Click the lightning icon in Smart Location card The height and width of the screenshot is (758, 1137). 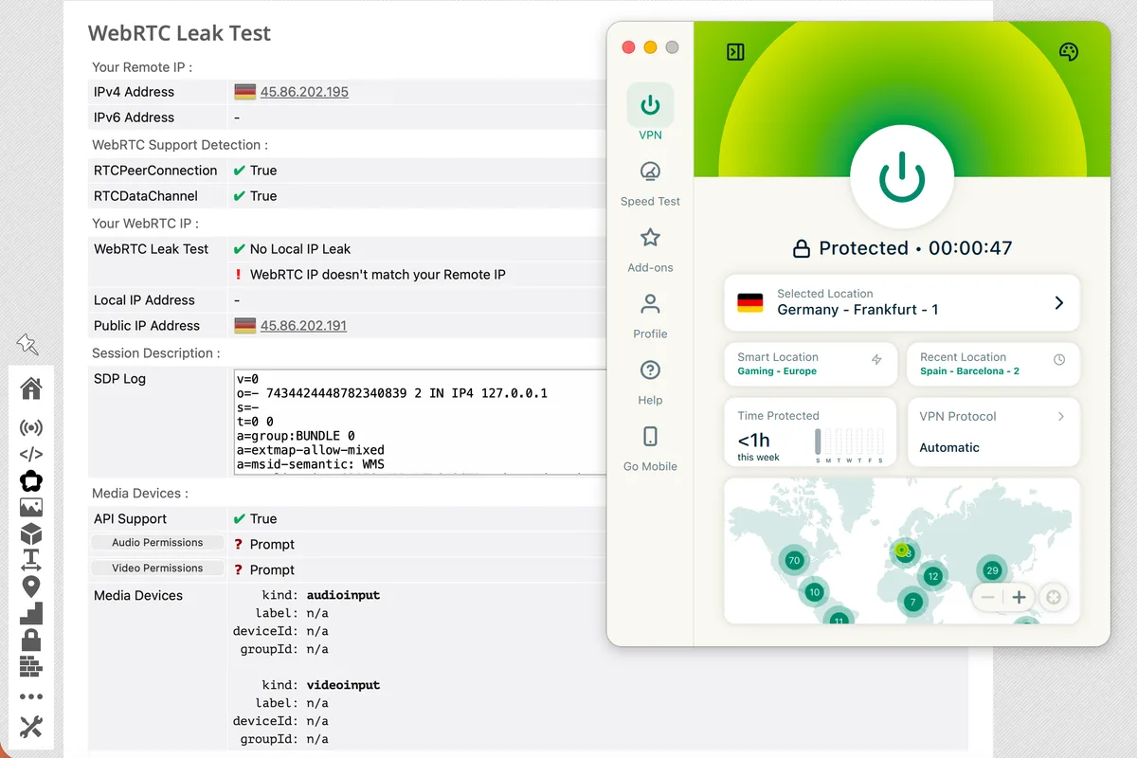(x=876, y=360)
